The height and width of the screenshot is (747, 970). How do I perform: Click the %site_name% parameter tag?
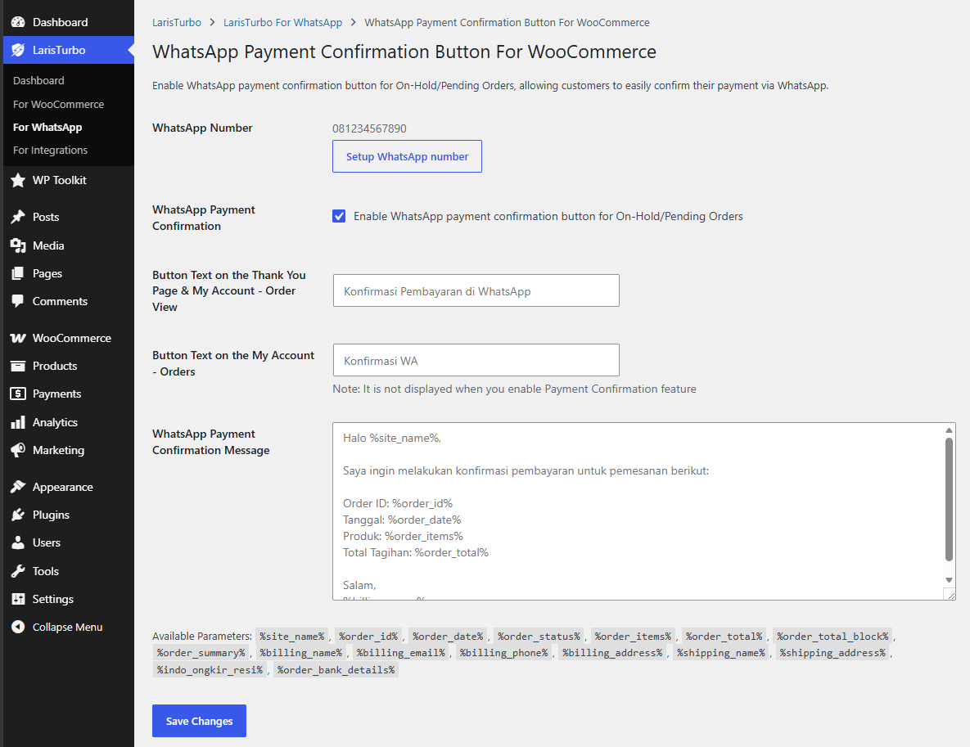[292, 637]
